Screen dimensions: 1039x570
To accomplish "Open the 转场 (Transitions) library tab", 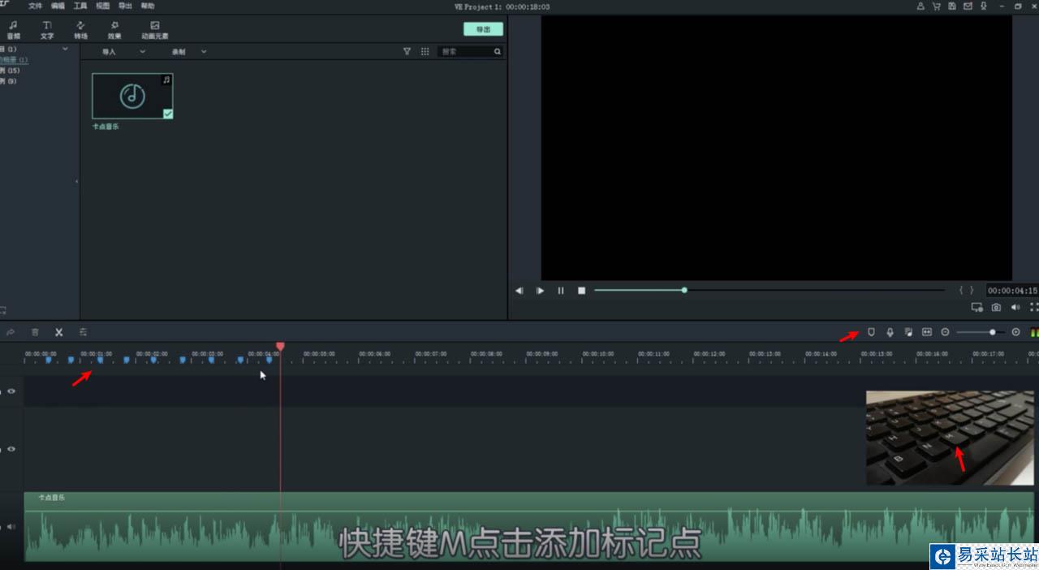I will pyautogui.click(x=80, y=30).
